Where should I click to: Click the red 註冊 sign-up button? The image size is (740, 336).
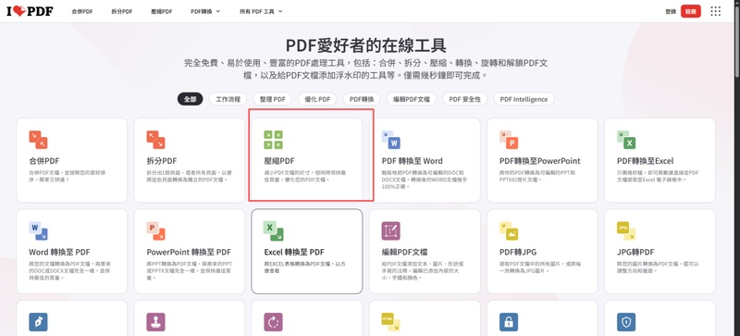(x=690, y=11)
